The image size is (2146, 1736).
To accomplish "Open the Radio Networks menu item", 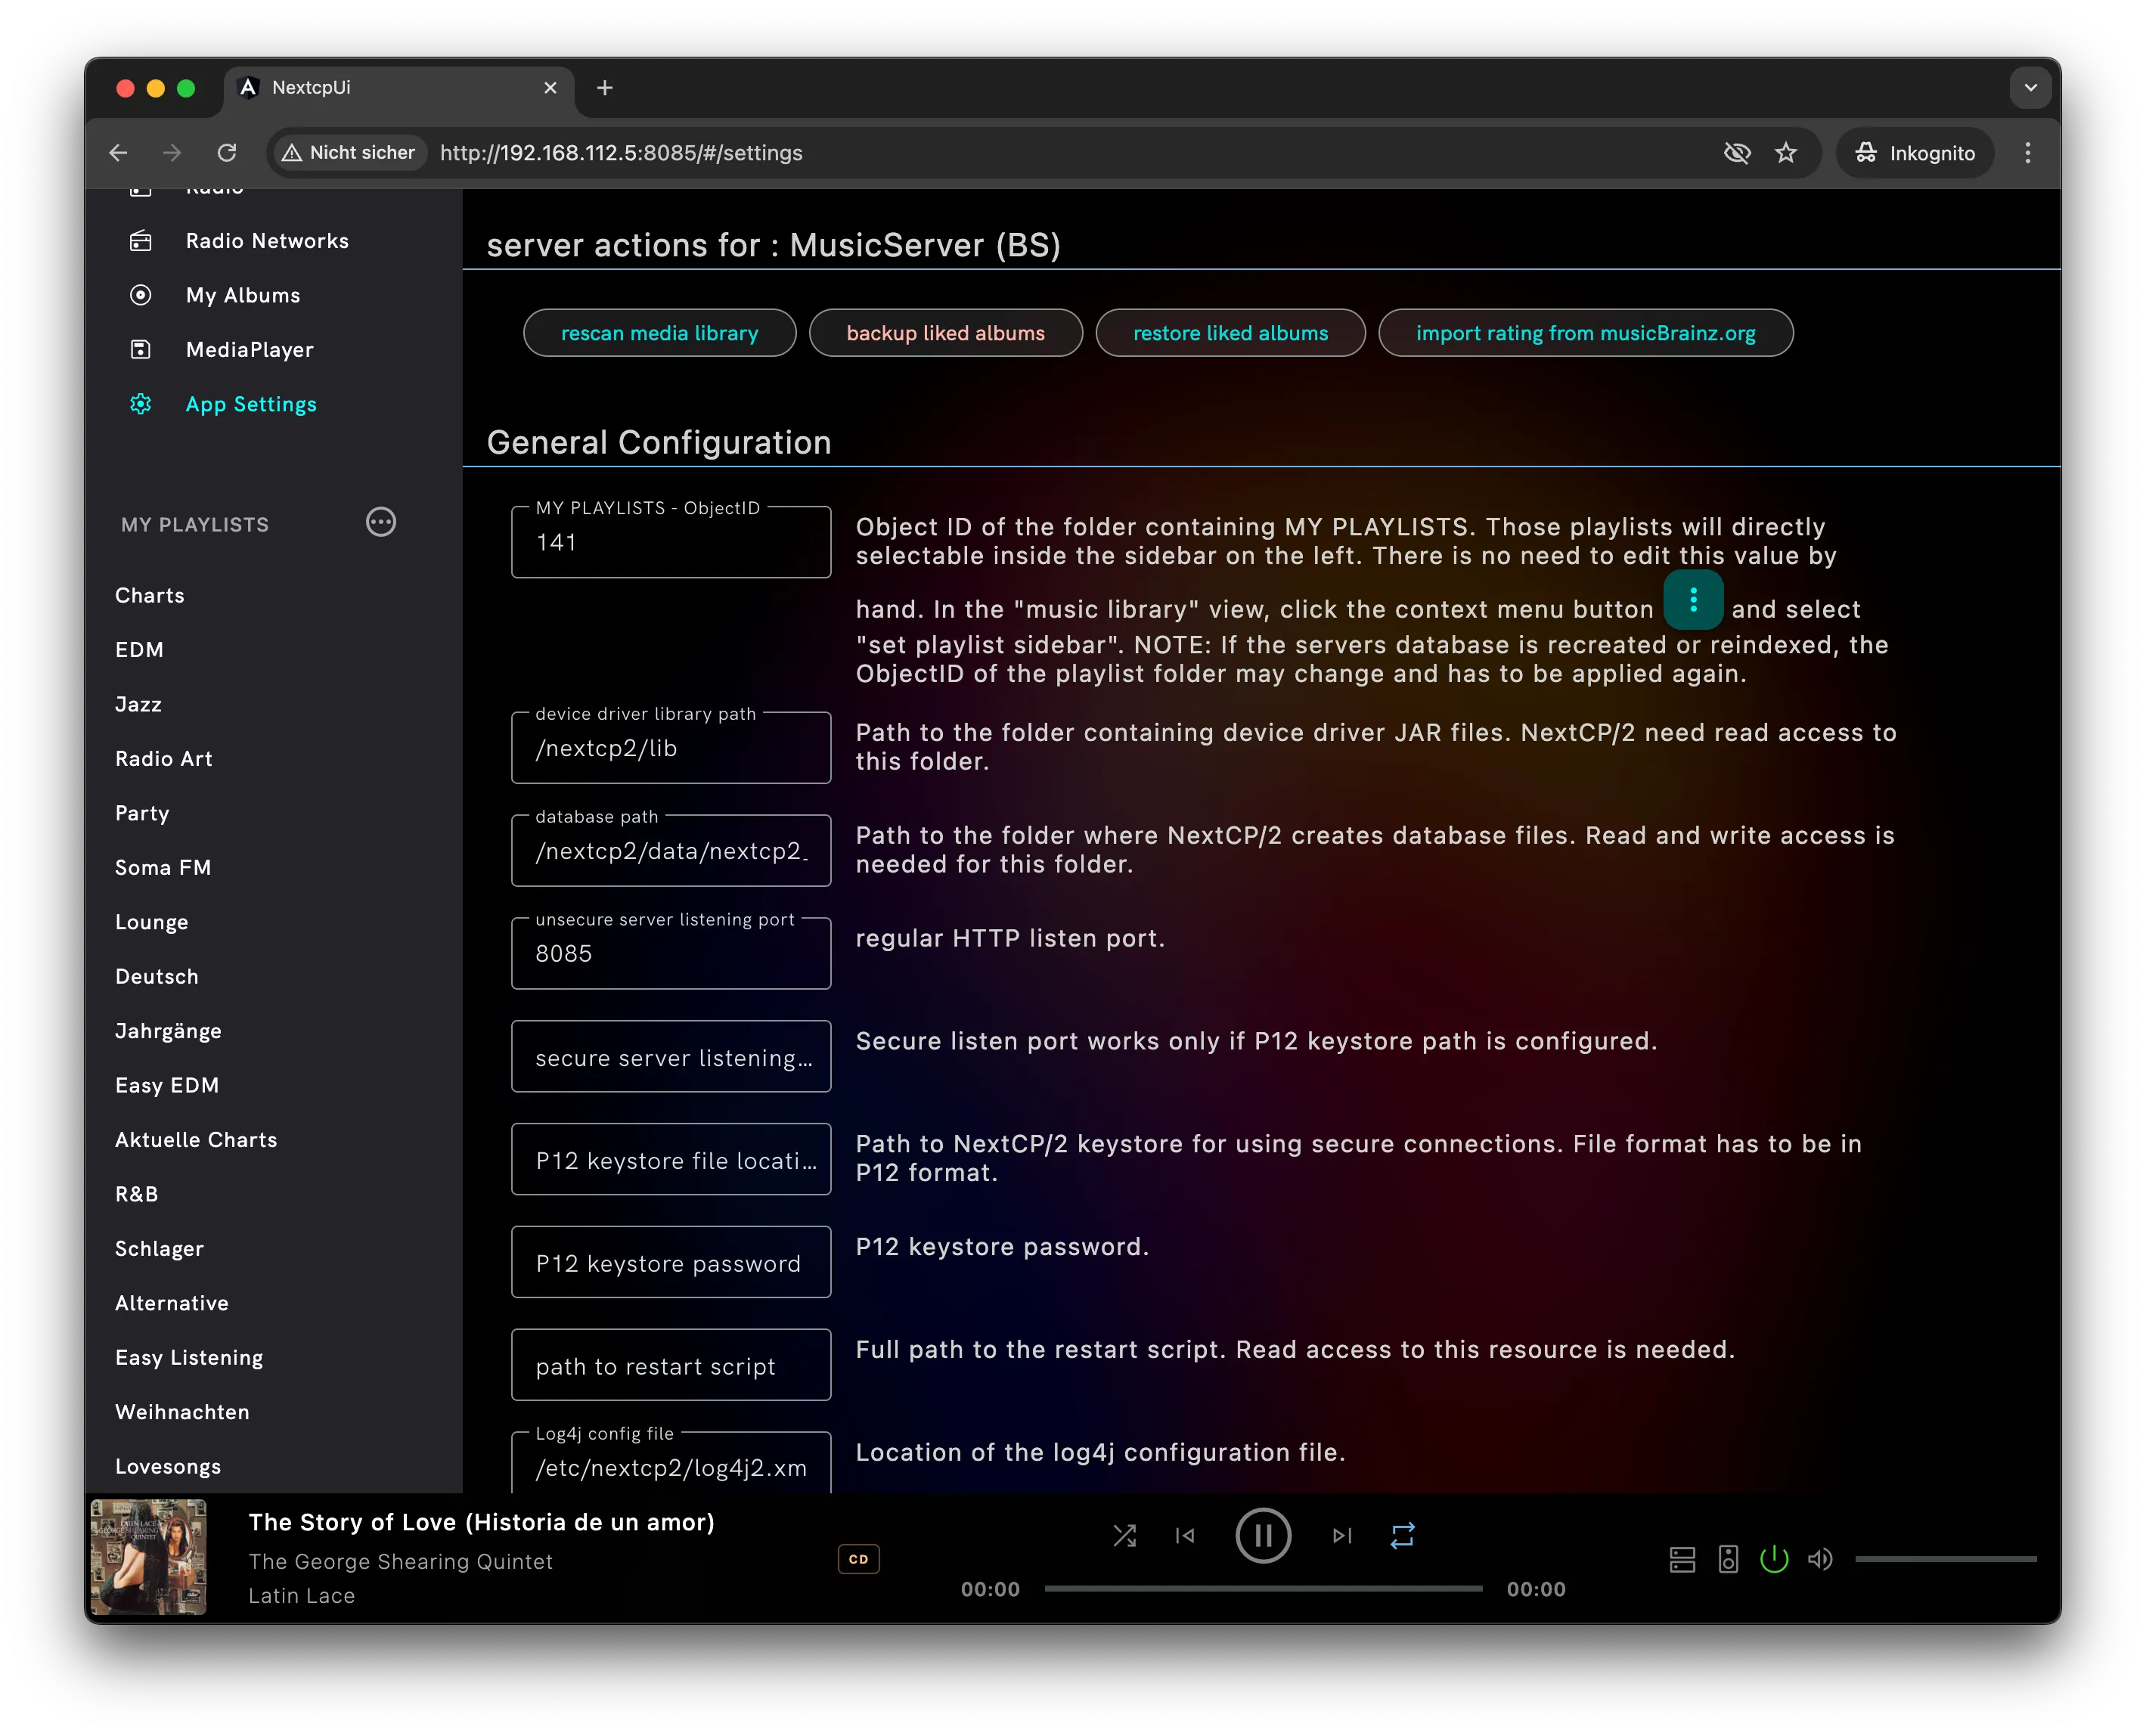I will point(267,241).
